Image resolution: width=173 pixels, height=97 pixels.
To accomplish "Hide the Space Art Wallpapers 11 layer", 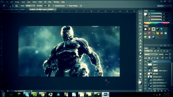I will coord(145,83).
